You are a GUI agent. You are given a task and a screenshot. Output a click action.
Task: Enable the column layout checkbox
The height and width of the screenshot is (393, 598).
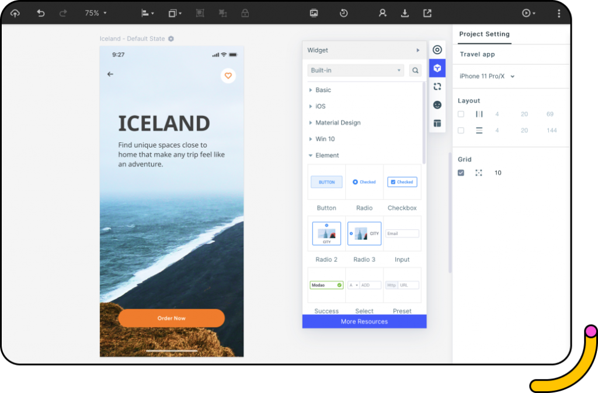click(x=461, y=114)
